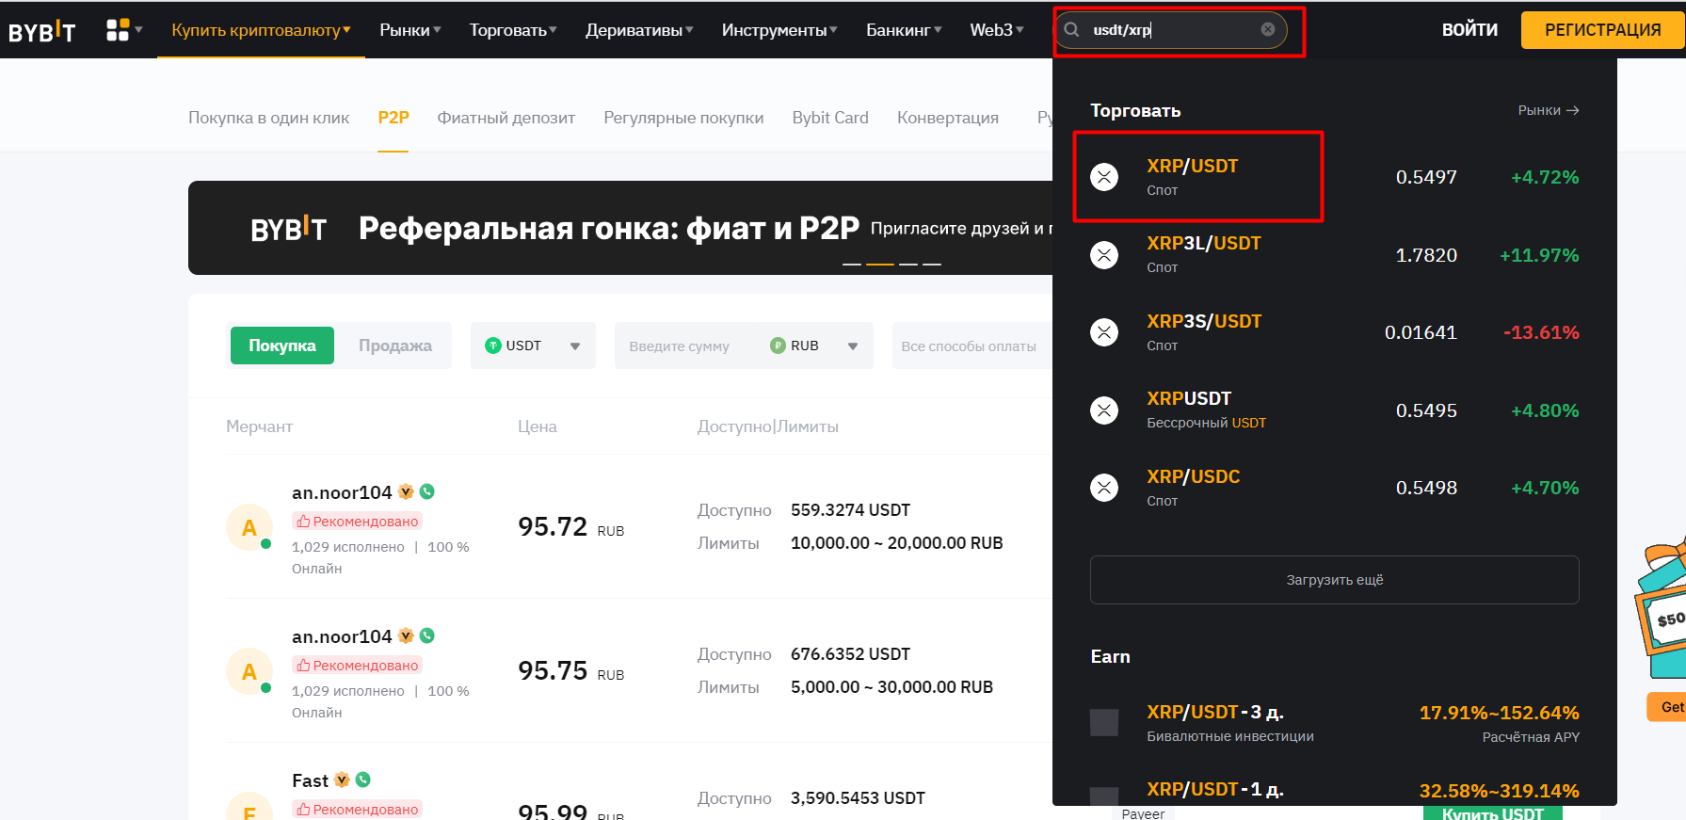The width and height of the screenshot is (1686, 820).
Task: Open merchant an.noor104 with 95.72 price
Action: [x=342, y=492]
